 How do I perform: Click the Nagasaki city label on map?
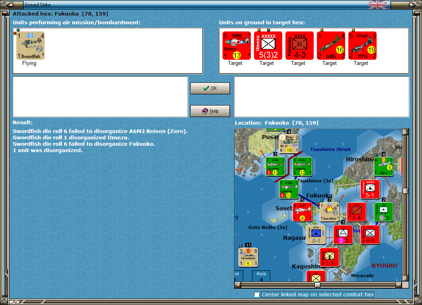click(295, 238)
